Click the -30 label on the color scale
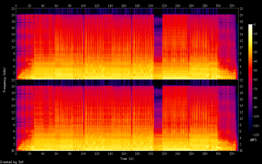Viewport: 262px width, 164px height. tap(256, 53)
